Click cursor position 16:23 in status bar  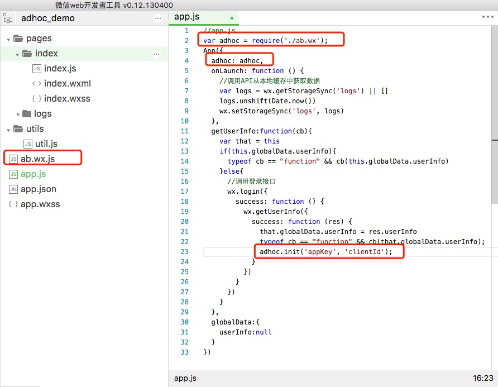[483, 378]
